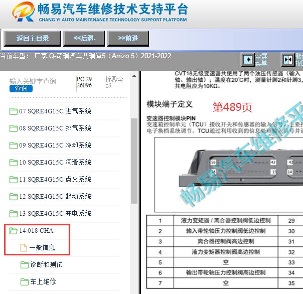
Task: Open 09 SQRE4G15C 冷却系统 entry
Action: click(55, 145)
